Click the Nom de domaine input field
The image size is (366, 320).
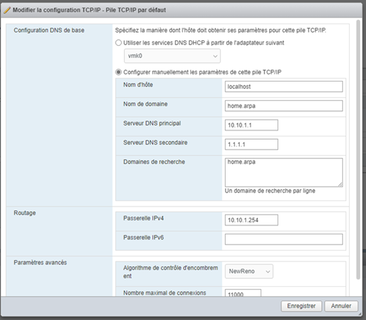pyautogui.click(x=283, y=106)
